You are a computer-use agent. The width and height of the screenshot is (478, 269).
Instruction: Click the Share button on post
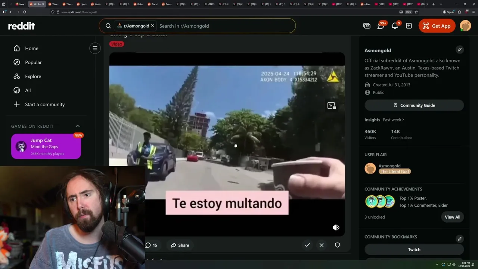pos(180,245)
